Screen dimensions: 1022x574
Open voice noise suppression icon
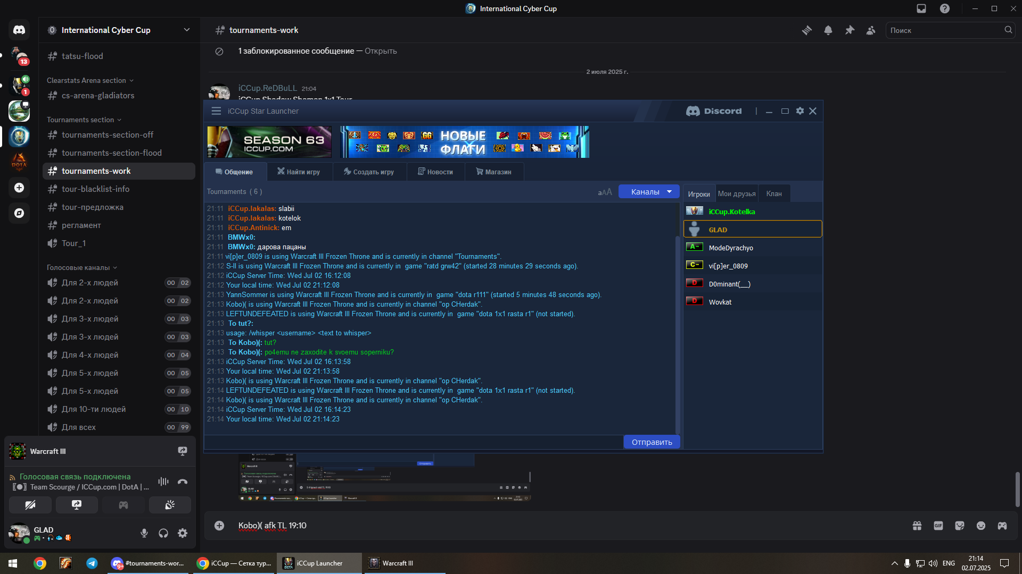[x=163, y=482]
